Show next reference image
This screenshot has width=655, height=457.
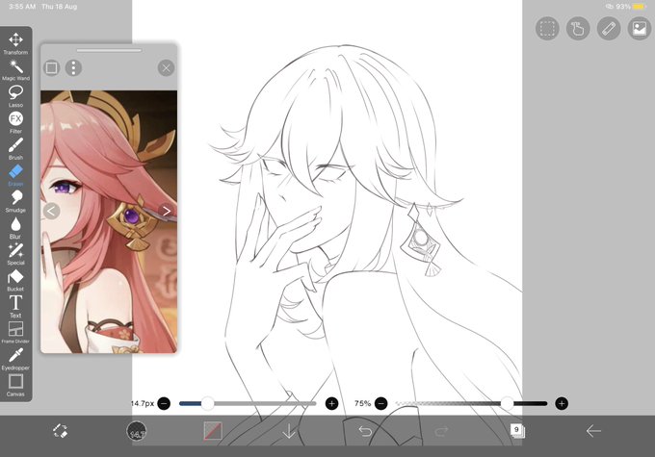click(167, 211)
